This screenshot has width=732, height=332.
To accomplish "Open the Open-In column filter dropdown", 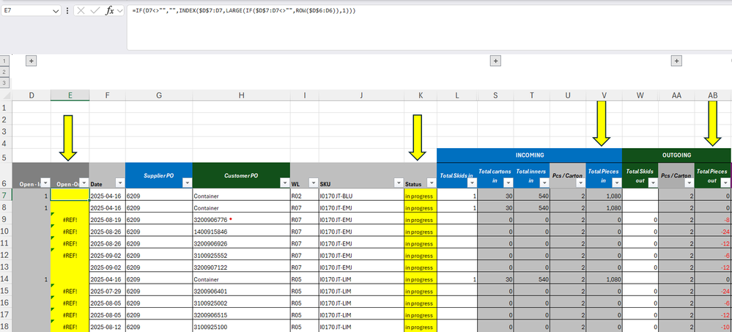I will point(45,182).
